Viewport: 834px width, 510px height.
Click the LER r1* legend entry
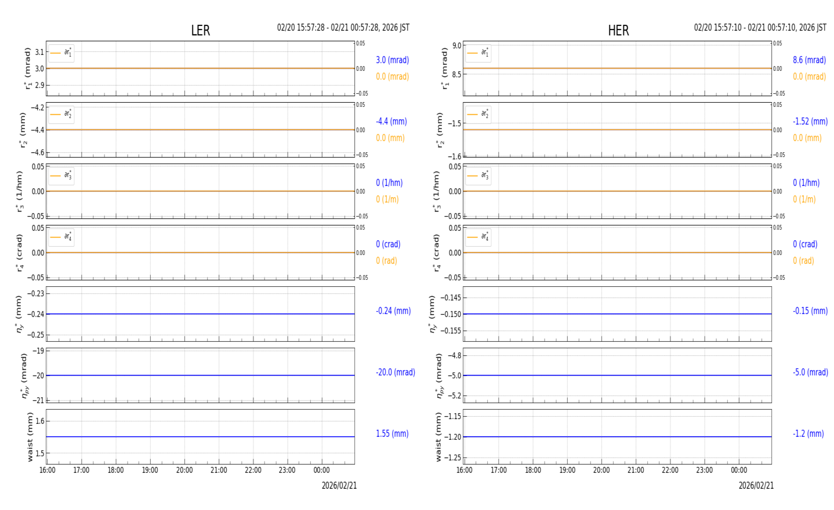61,53
